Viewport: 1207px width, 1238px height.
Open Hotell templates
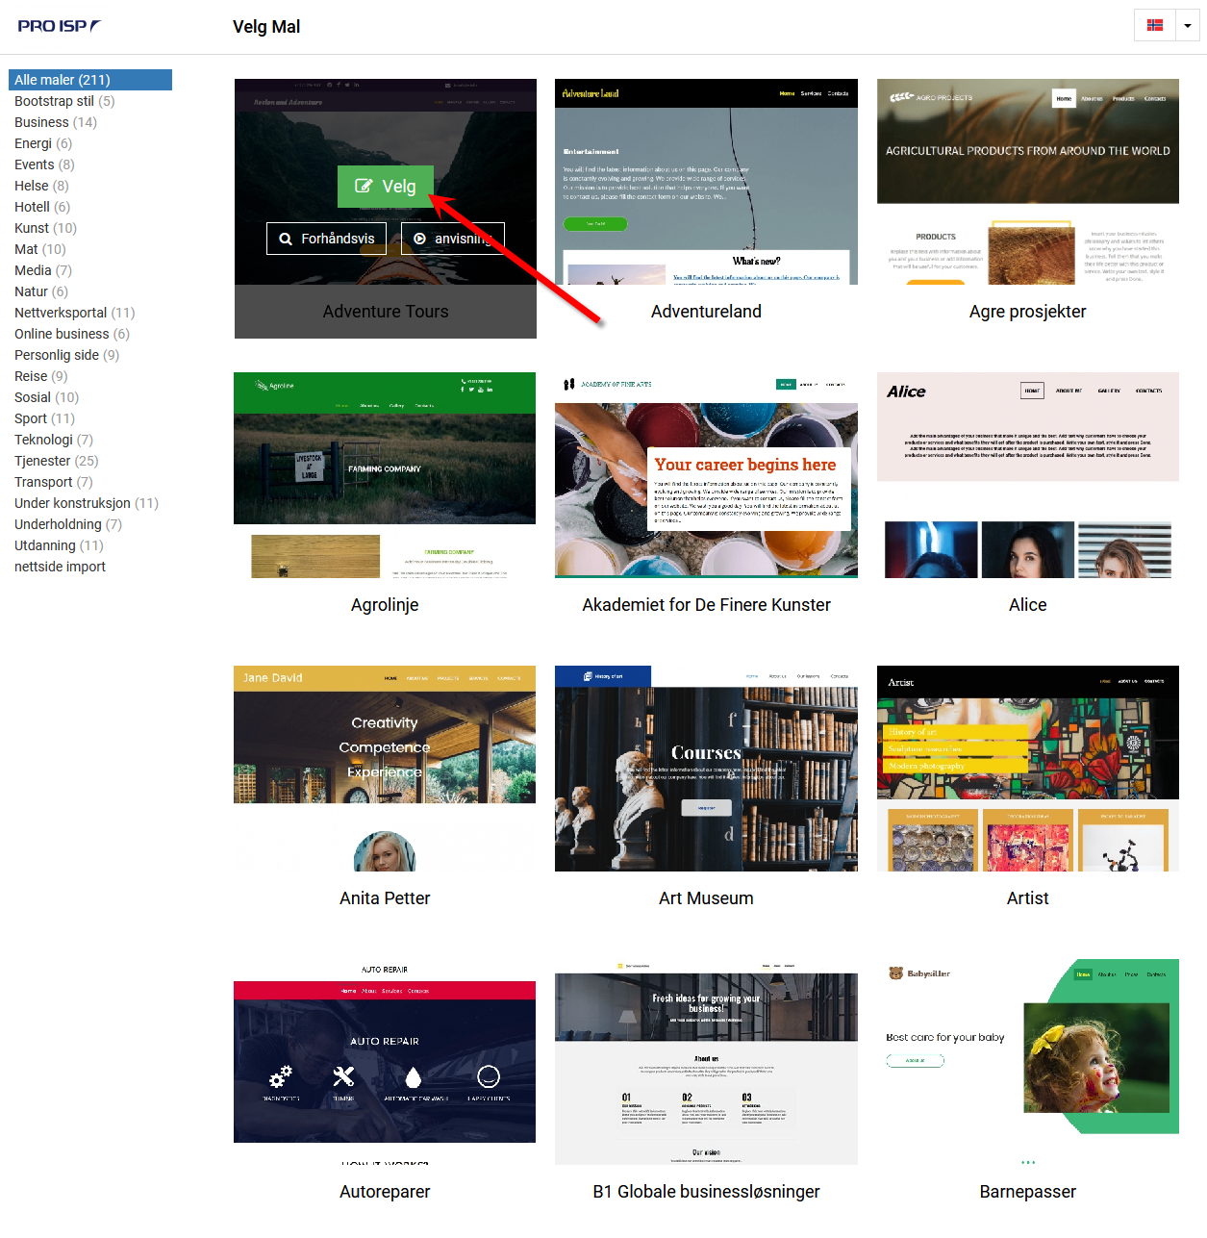(x=42, y=207)
